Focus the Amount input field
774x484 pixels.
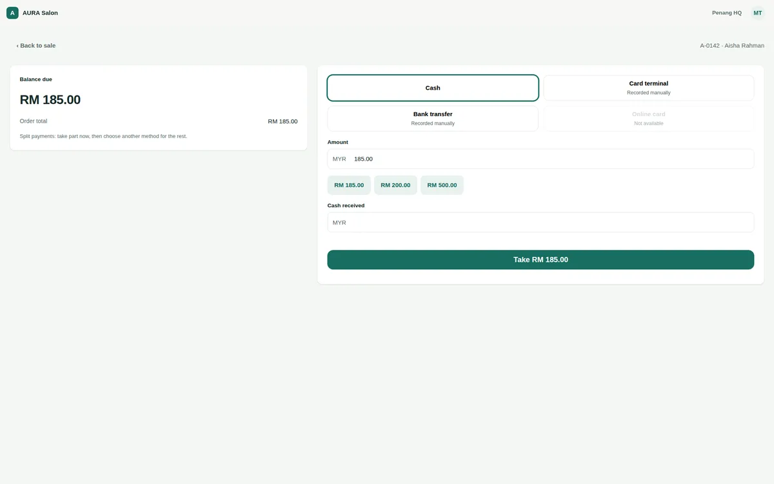541,159
